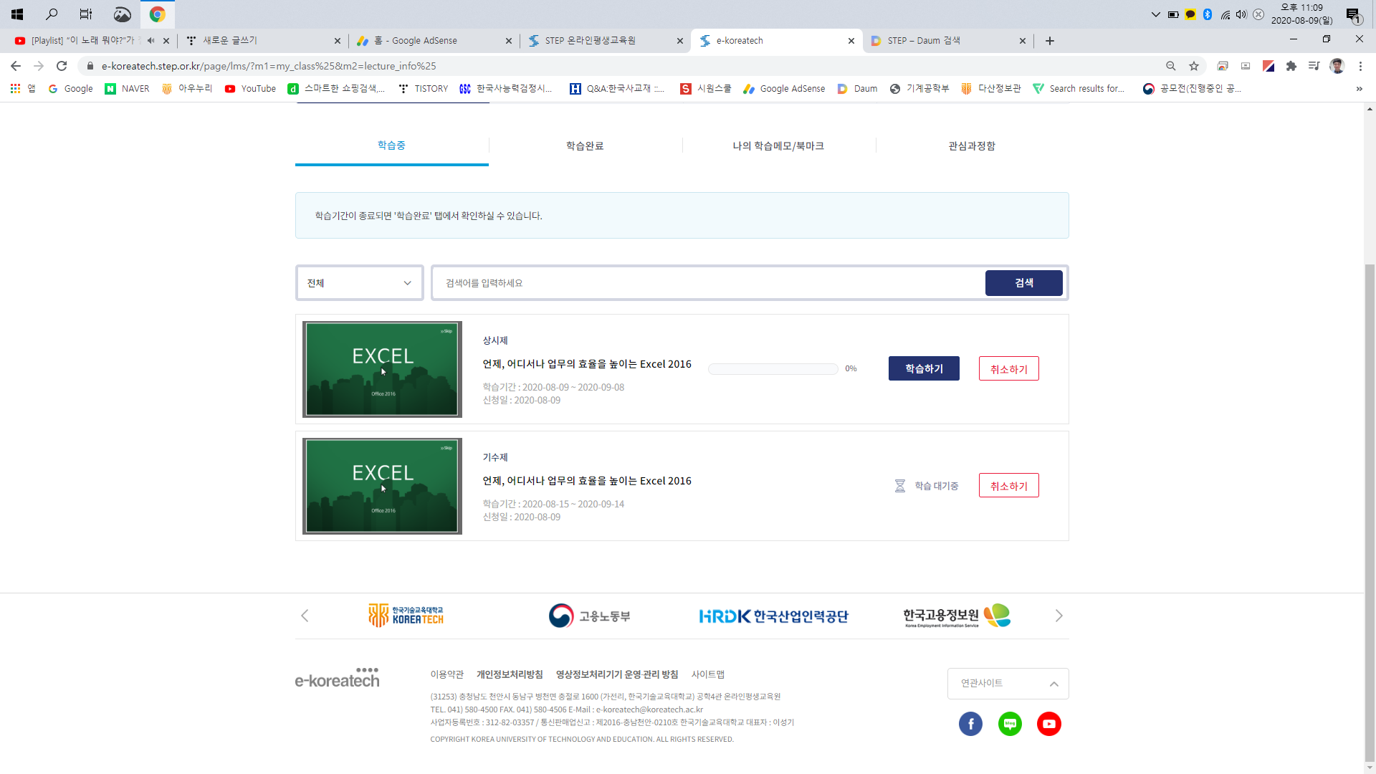Expand the 연관사이트 related sites dropdown
This screenshot has height=774, width=1376.
pos(1008,684)
